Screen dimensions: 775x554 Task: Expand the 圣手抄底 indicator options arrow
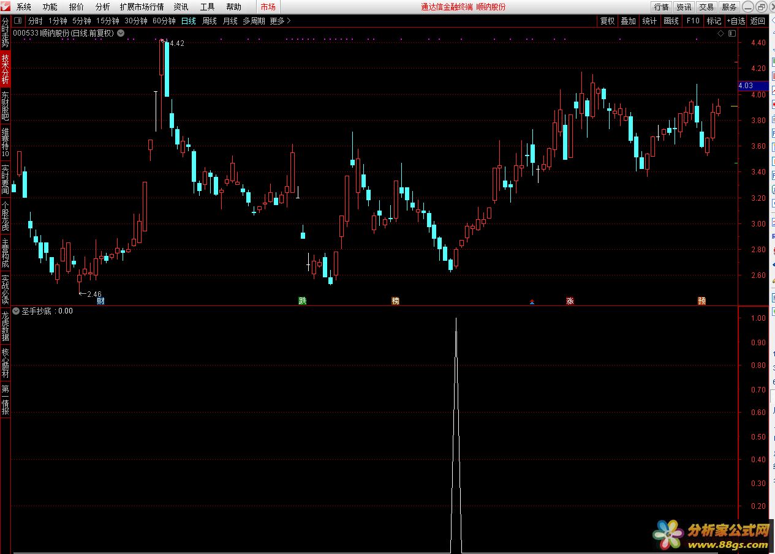coord(17,311)
